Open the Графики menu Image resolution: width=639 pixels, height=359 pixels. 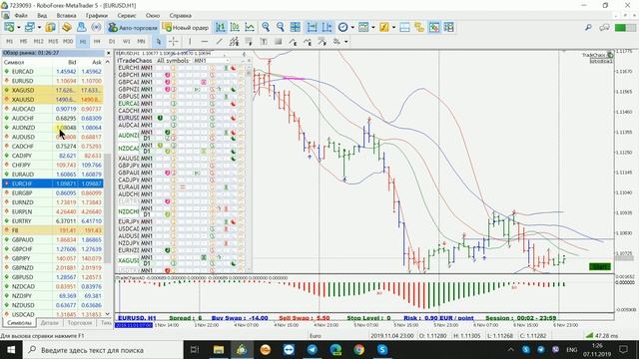coord(97,16)
